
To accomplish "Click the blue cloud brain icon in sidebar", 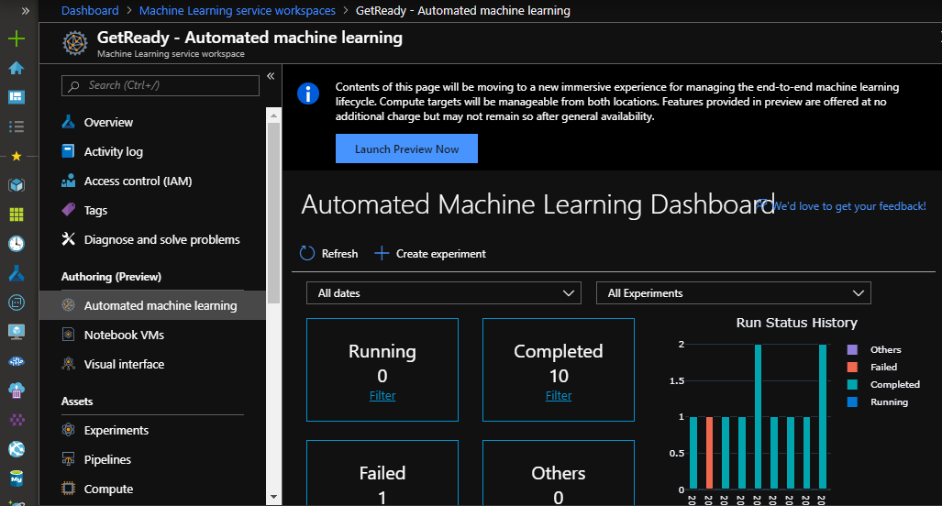I will click(x=17, y=361).
